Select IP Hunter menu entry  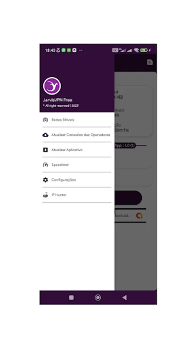pos(77,195)
